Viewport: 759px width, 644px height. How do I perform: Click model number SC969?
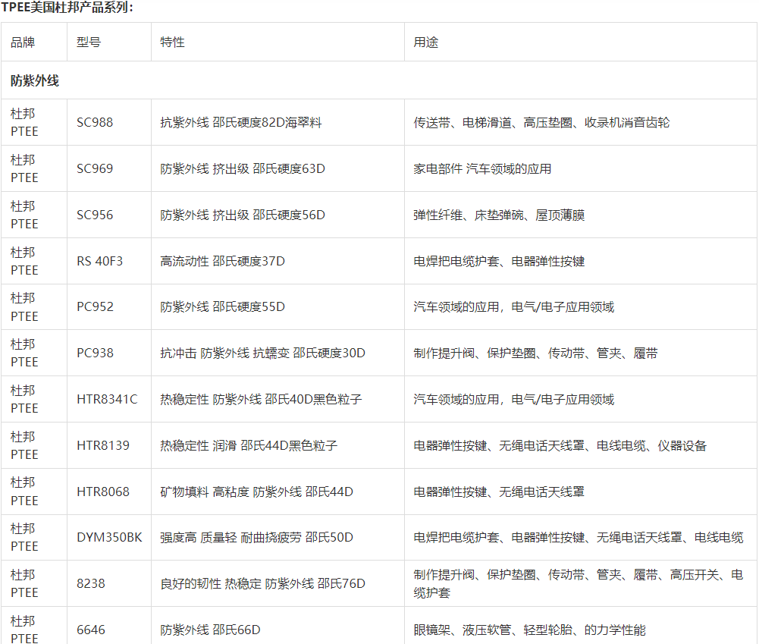95,168
